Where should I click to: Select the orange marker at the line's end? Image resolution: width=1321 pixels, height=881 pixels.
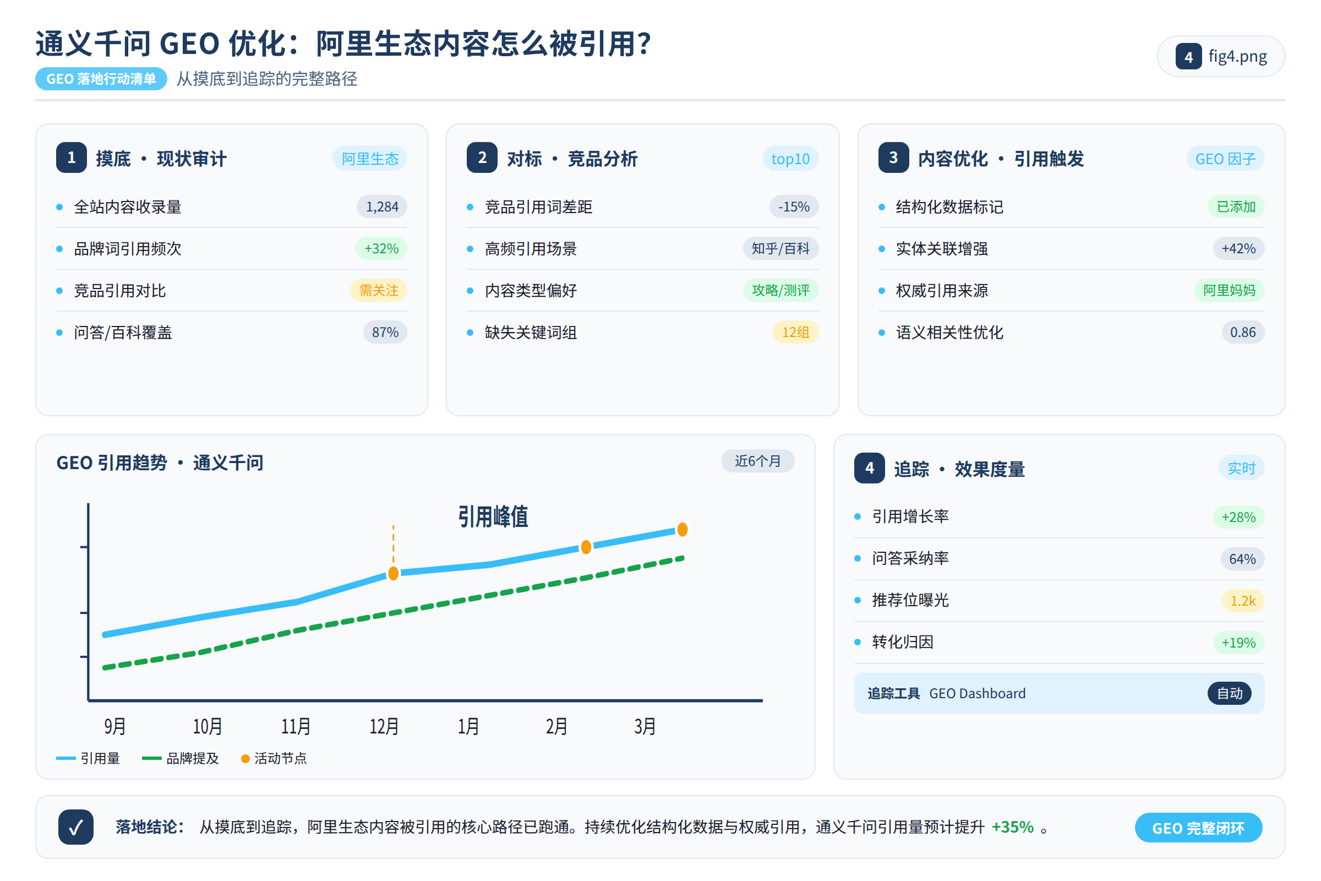click(x=683, y=530)
